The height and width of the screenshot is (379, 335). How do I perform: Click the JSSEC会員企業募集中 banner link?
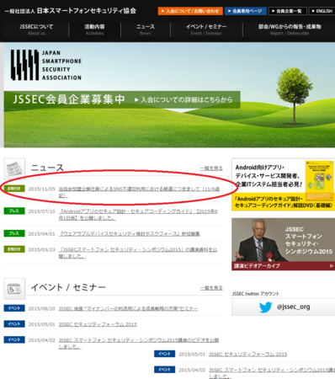coord(122,99)
